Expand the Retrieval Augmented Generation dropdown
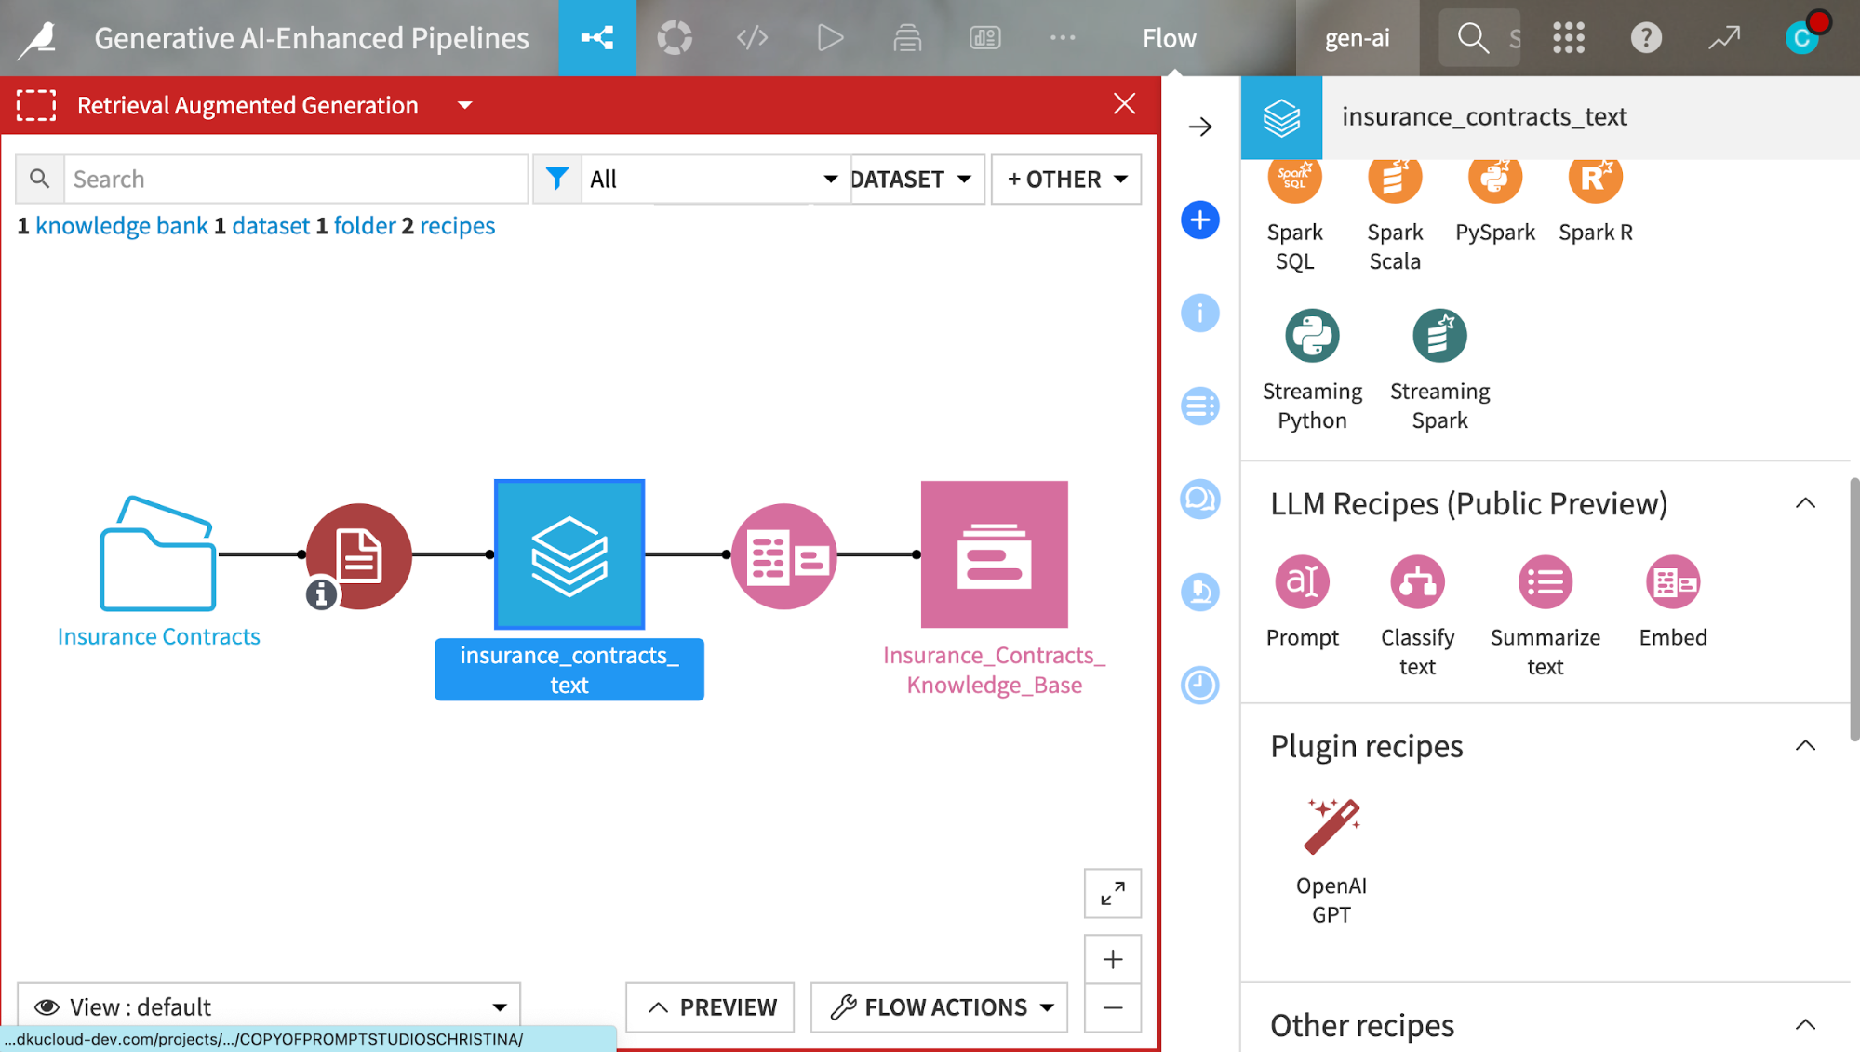This screenshot has width=1860, height=1053. [463, 105]
